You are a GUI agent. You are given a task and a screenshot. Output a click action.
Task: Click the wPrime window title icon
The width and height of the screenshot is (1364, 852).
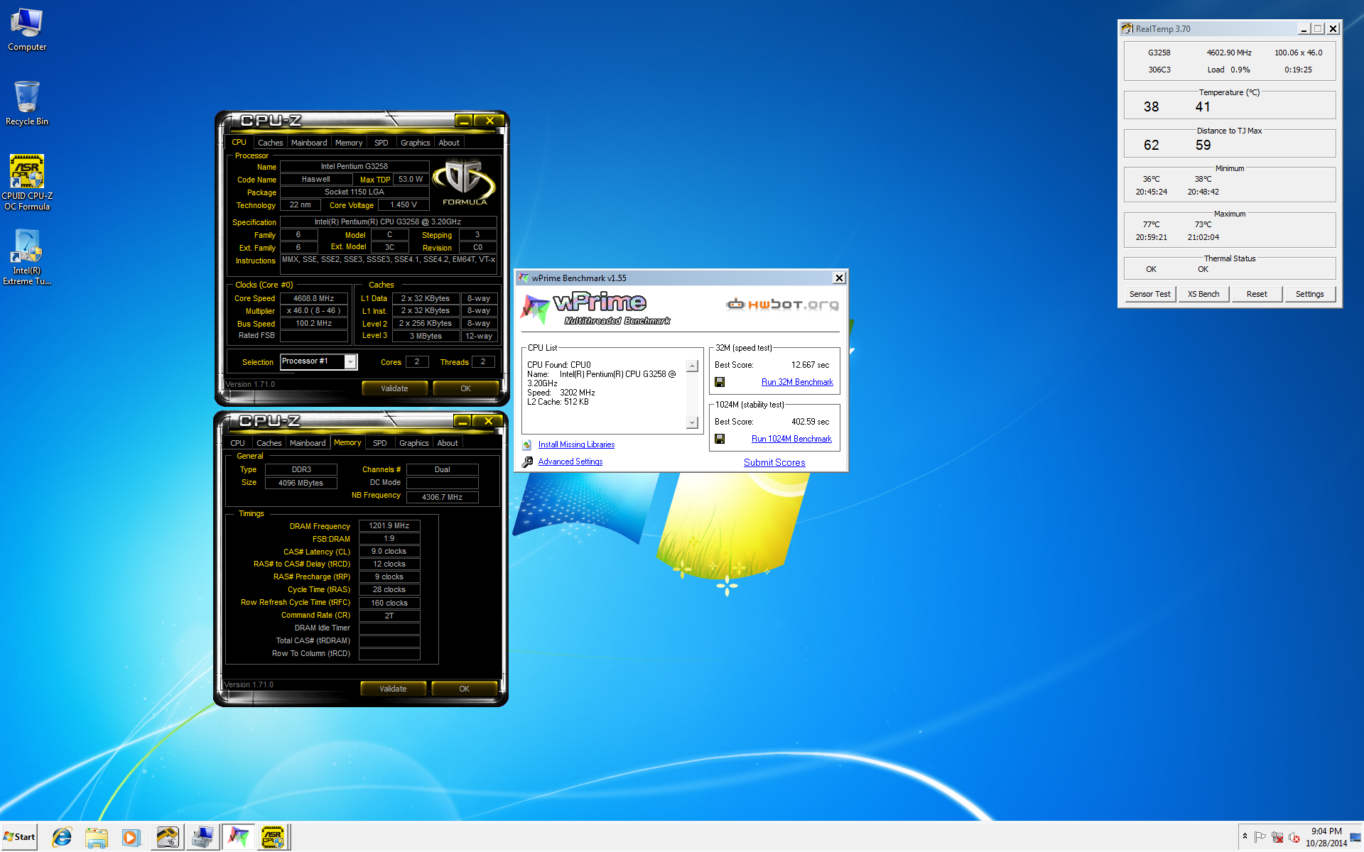[x=524, y=278]
